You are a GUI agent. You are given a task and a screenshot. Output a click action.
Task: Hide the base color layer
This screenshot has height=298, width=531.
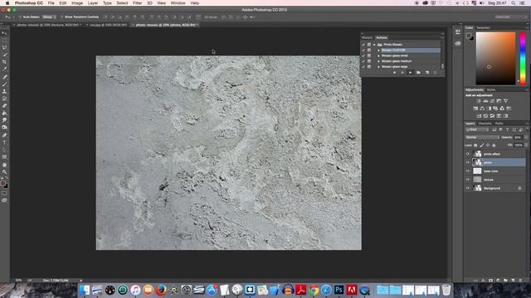click(x=468, y=171)
